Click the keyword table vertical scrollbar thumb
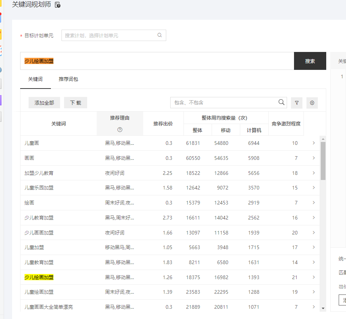This screenshot has width=346, height=319. click(323, 161)
